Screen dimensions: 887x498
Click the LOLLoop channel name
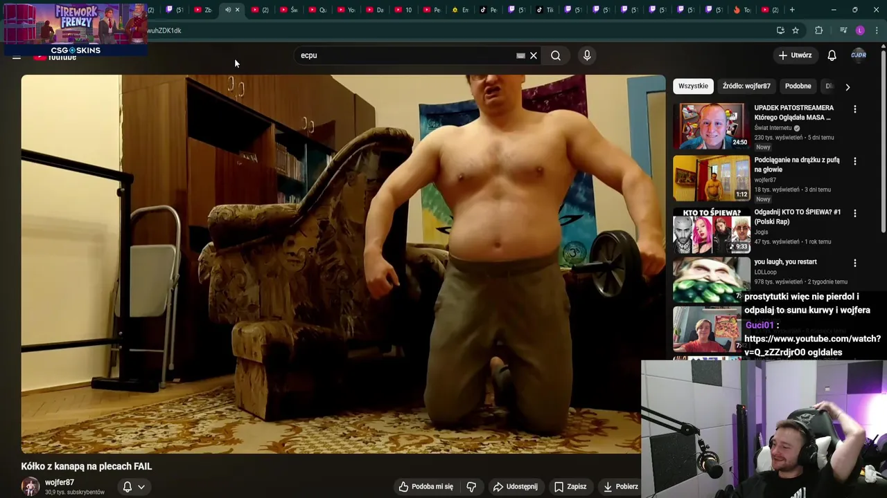[766, 272]
